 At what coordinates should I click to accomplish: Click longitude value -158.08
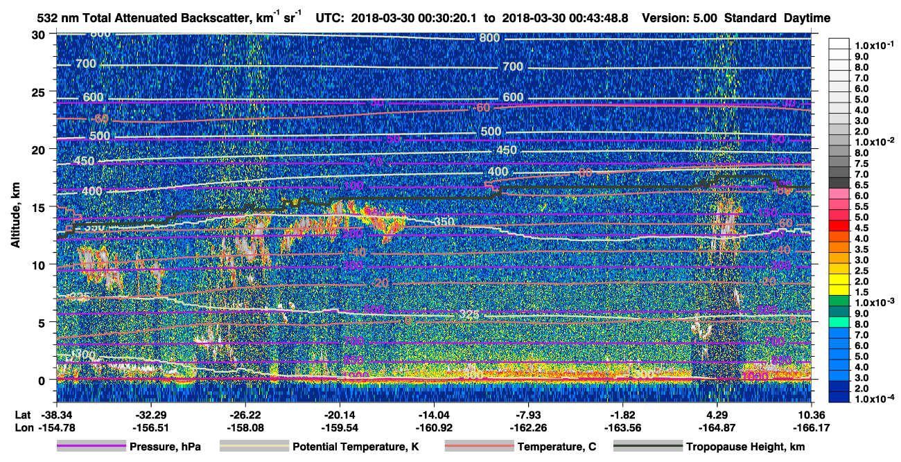coord(245,427)
